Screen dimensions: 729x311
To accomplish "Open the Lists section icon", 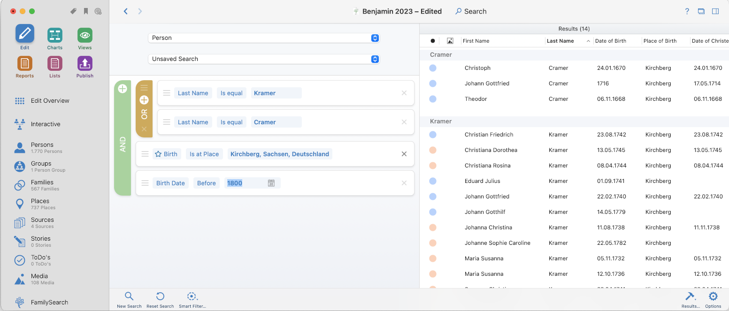I will click(55, 63).
